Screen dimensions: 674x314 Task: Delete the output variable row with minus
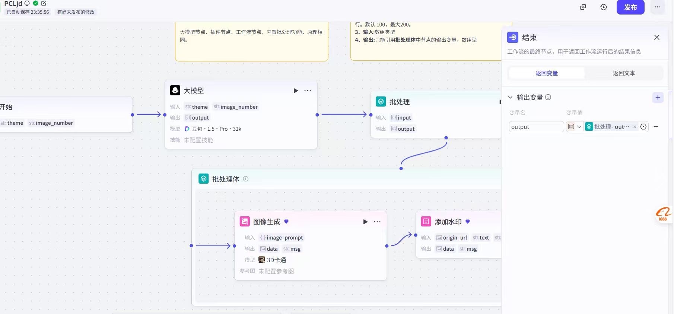(x=656, y=127)
